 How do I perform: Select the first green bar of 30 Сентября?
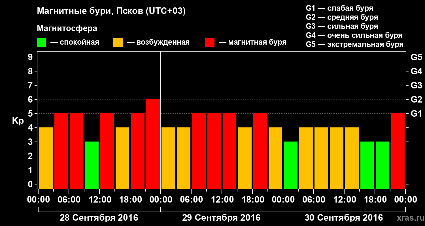point(291,165)
